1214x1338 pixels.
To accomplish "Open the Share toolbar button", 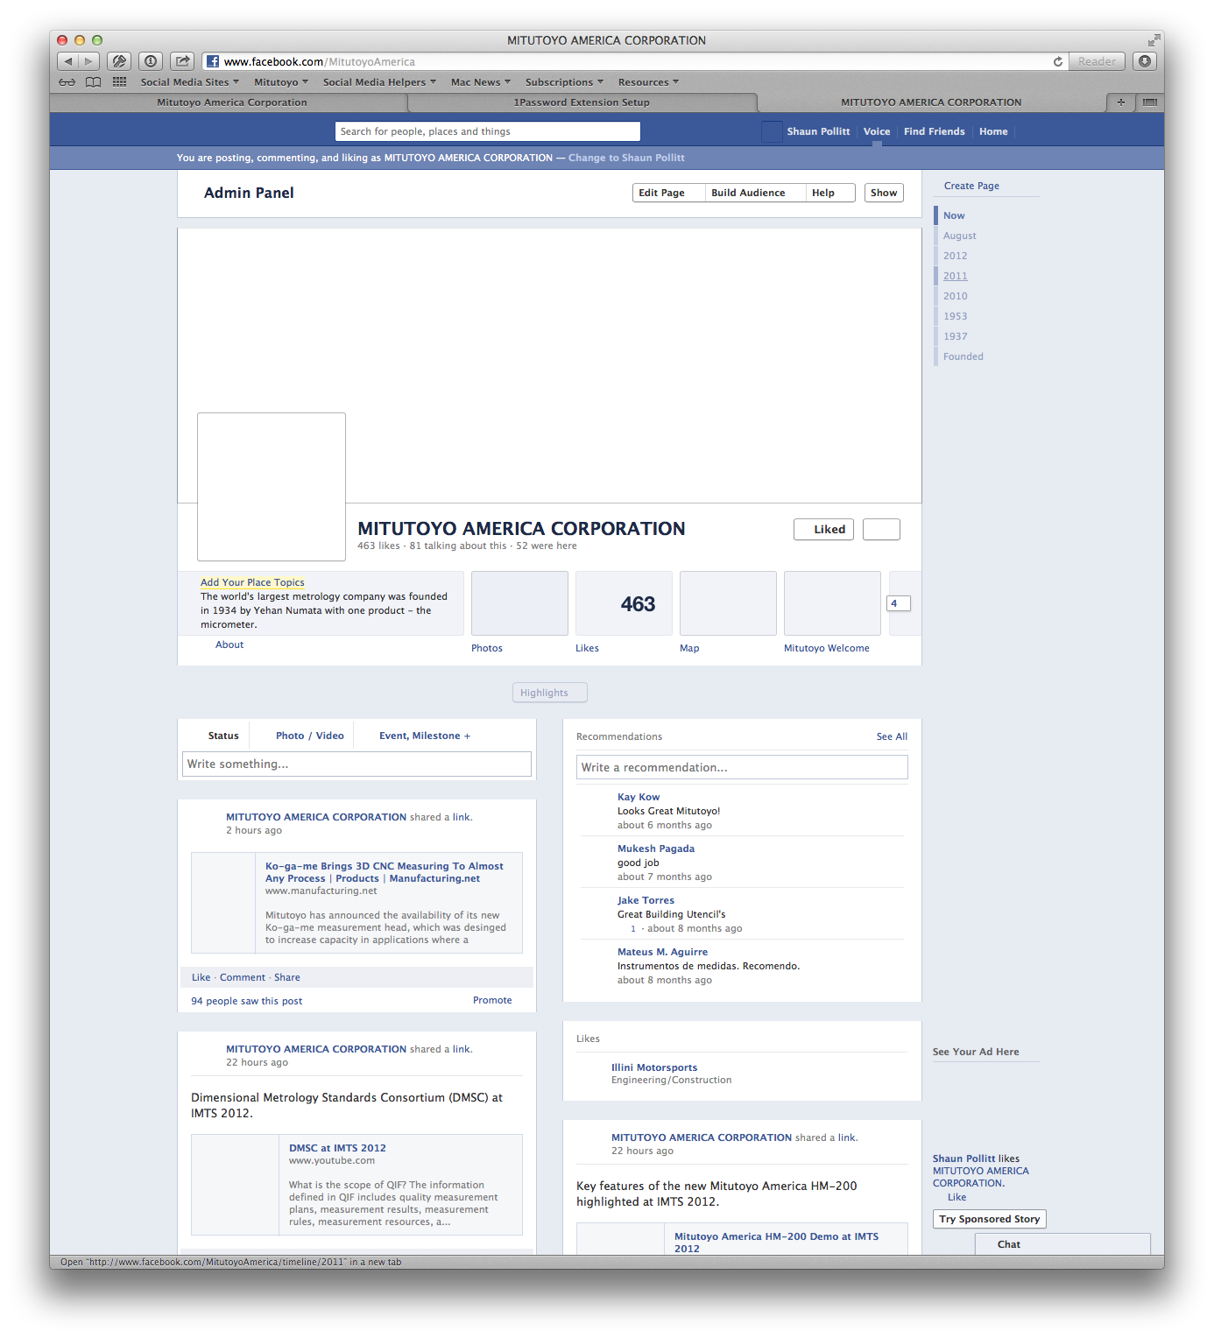I will (x=182, y=61).
